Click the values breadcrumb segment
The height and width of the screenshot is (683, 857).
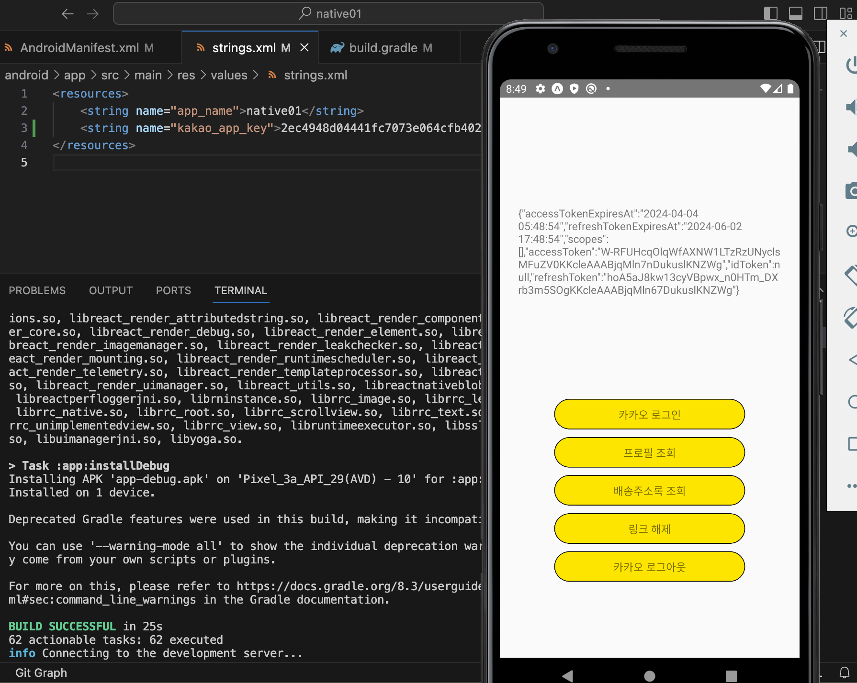[229, 75]
